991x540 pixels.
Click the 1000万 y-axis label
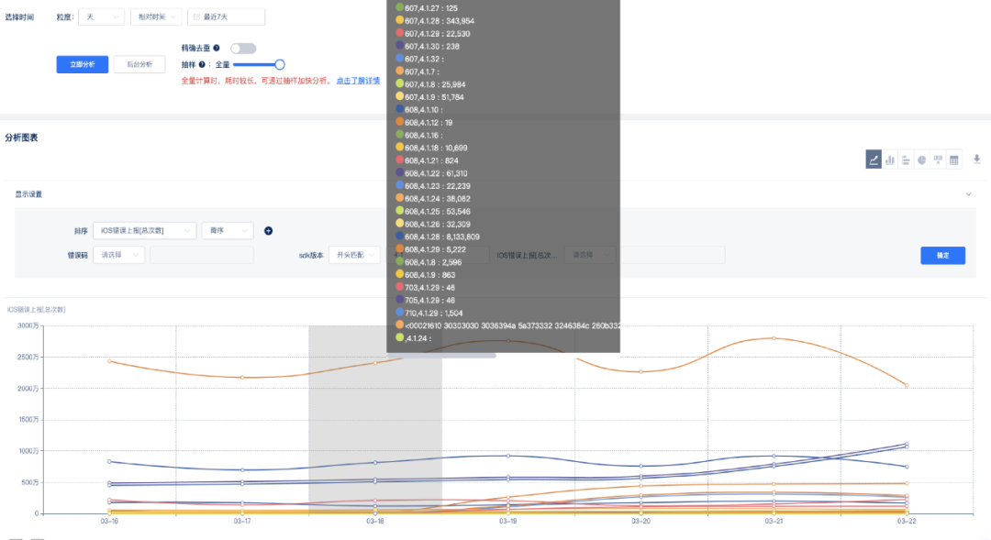tap(28, 451)
